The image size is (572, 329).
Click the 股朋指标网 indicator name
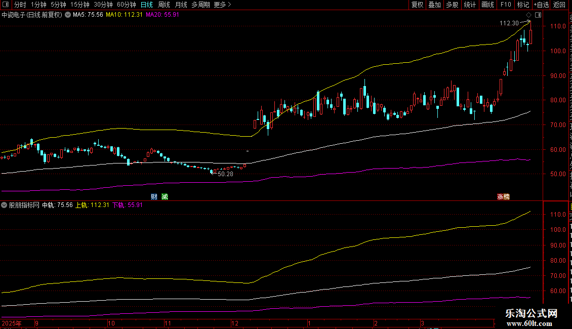coord(24,205)
